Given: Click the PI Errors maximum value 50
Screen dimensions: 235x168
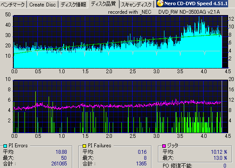Looking at the screenshot, I should click(x=64, y=158).
